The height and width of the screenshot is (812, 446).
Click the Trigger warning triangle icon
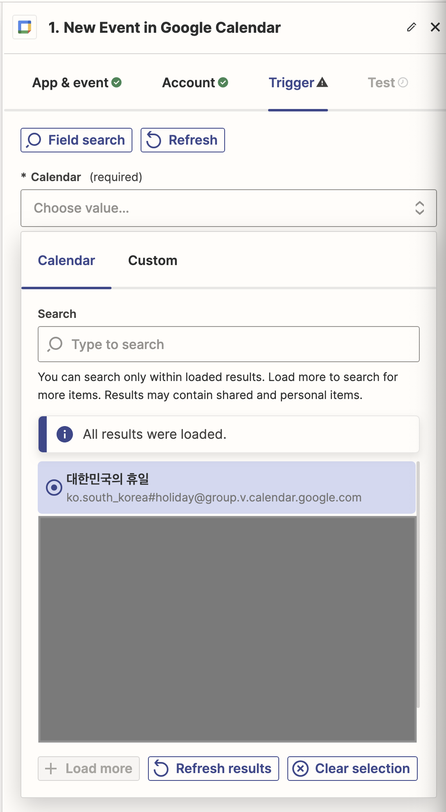[322, 83]
